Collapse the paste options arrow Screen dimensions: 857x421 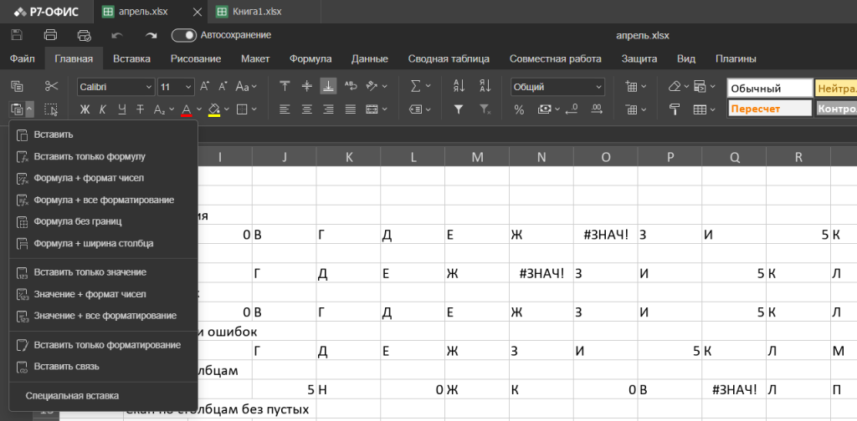click(x=29, y=109)
